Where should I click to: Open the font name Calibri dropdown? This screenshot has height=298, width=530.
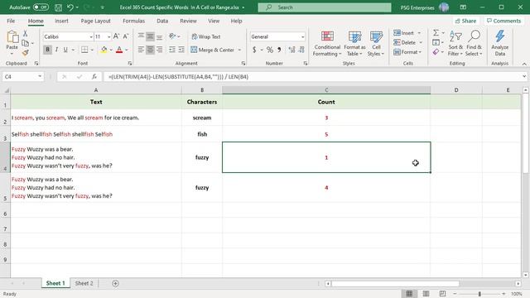point(91,36)
